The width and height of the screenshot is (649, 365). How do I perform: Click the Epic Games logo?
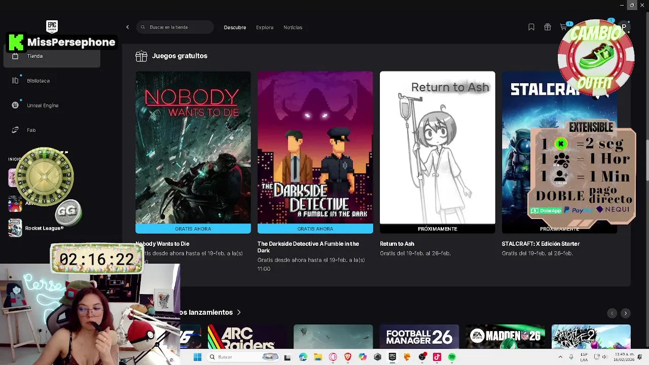52,26
